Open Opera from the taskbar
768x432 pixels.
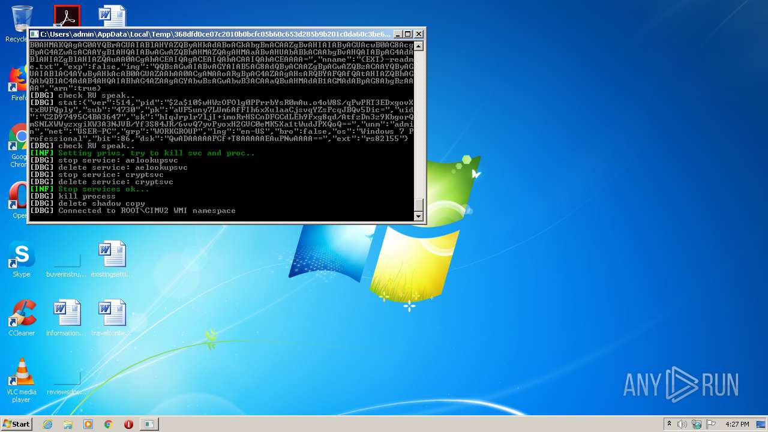tap(128, 424)
